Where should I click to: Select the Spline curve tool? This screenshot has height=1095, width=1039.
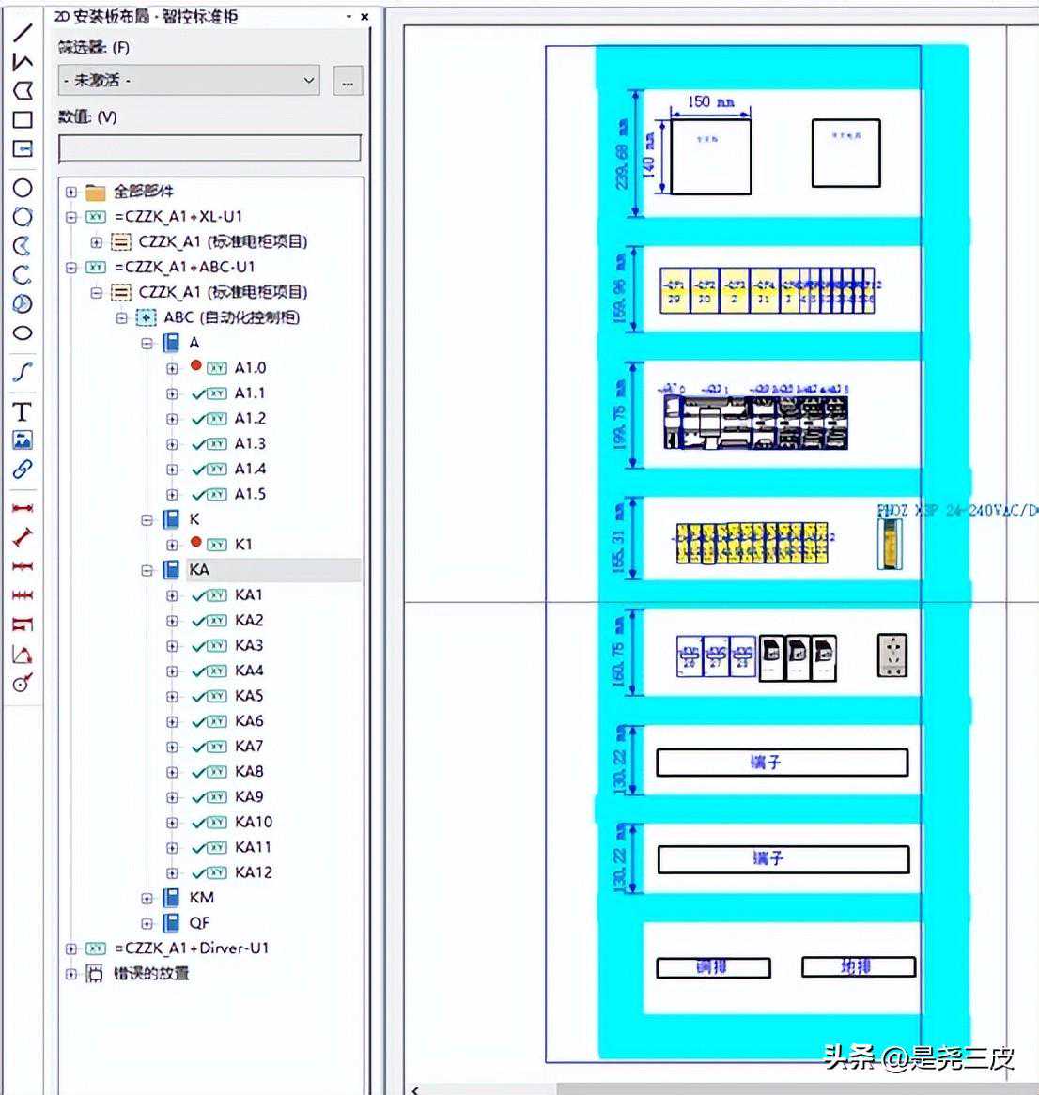coord(23,372)
